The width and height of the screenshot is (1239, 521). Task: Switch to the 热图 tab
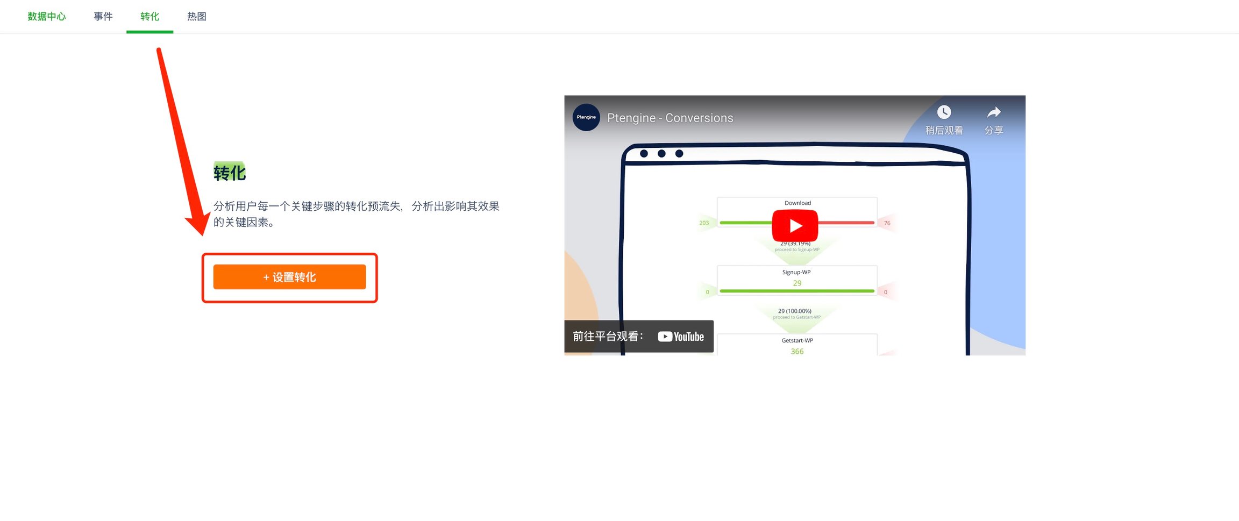(x=197, y=17)
